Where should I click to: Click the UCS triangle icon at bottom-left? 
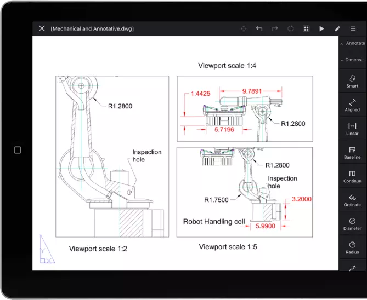[x=47, y=249]
